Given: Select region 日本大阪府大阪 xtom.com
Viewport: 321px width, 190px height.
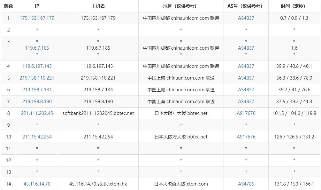Looking at the screenshot, I should point(181,184).
